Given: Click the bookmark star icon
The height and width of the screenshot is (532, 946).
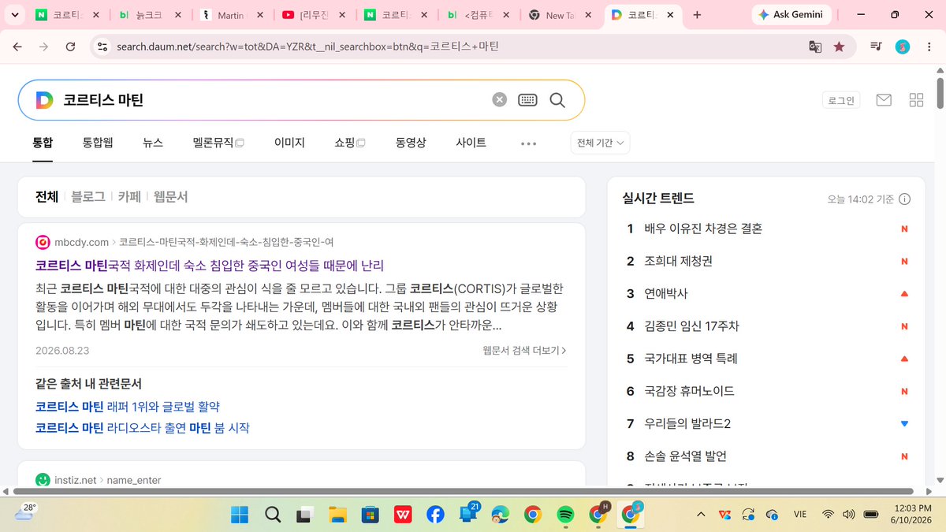Looking at the screenshot, I should click(839, 47).
